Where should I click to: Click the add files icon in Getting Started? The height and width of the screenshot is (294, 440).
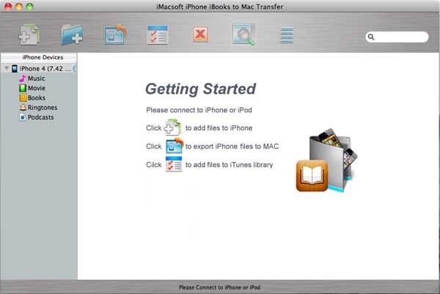172,128
